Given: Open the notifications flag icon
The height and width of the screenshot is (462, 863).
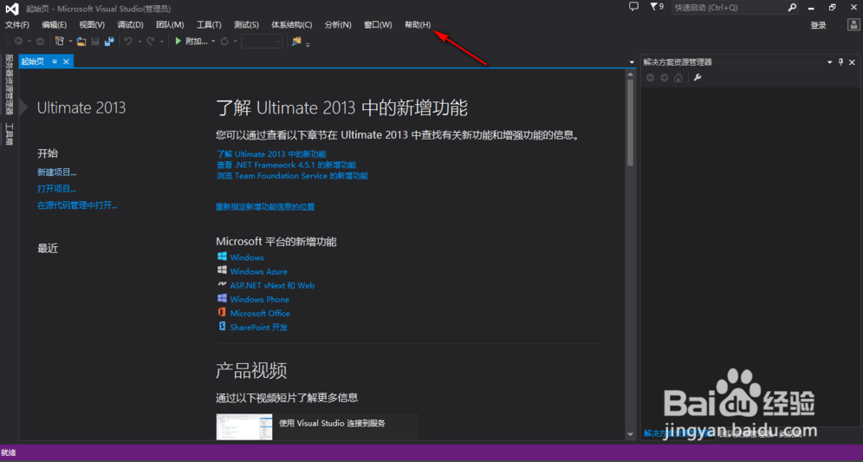Looking at the screenshot, I should click(652, 7).
